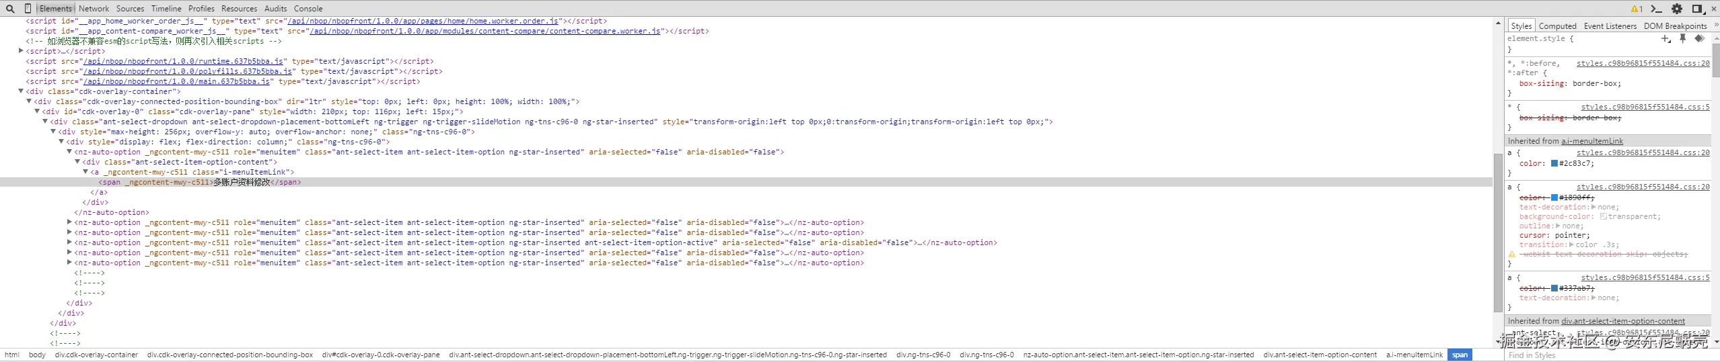Select the Styles sidebar tab
This screenshot has height=362, width=1720.
1521,26
